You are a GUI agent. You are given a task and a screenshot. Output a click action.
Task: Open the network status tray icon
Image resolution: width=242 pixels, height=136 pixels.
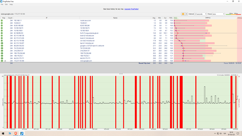pos(218,133)
